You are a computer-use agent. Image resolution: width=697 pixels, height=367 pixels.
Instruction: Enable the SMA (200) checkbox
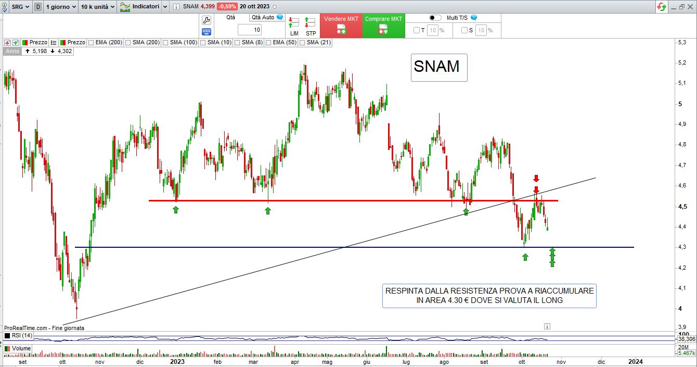[x=128, y=42]
